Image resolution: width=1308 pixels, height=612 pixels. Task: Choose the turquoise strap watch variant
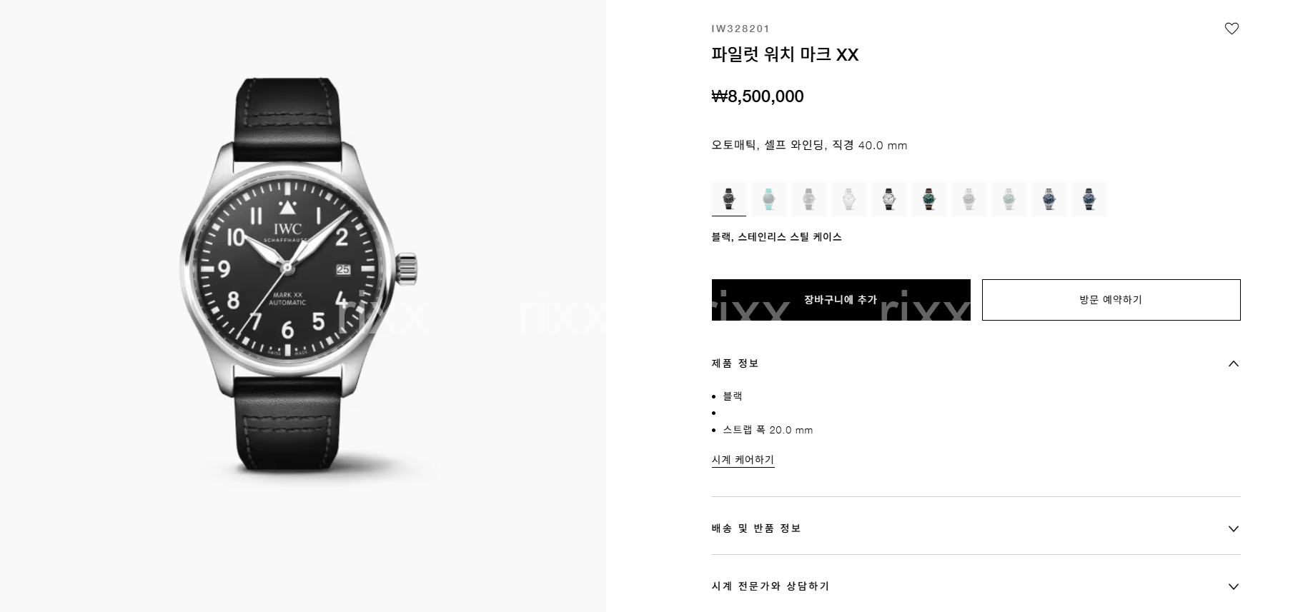(769, 199)
